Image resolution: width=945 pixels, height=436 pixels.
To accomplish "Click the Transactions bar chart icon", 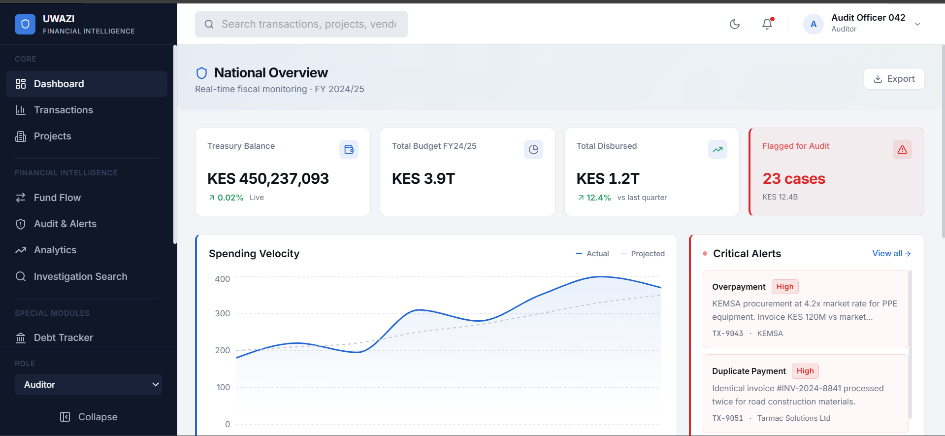I will coord(21,110).
